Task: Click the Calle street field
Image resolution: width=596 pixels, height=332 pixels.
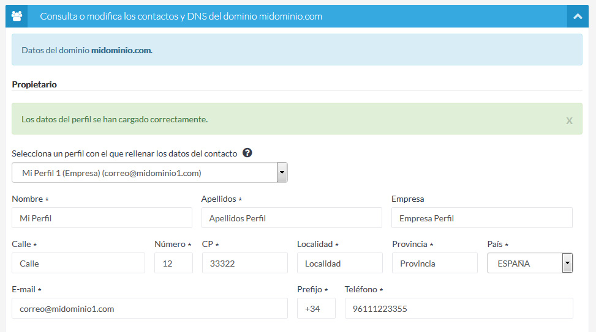Action: [x=78, y=264]
